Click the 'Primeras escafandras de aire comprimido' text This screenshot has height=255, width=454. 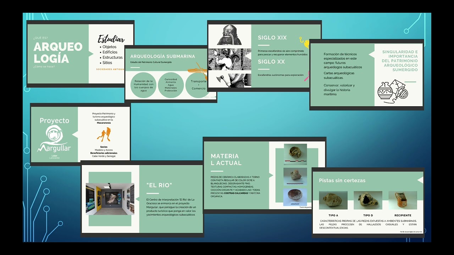click(x=283, y=53)
